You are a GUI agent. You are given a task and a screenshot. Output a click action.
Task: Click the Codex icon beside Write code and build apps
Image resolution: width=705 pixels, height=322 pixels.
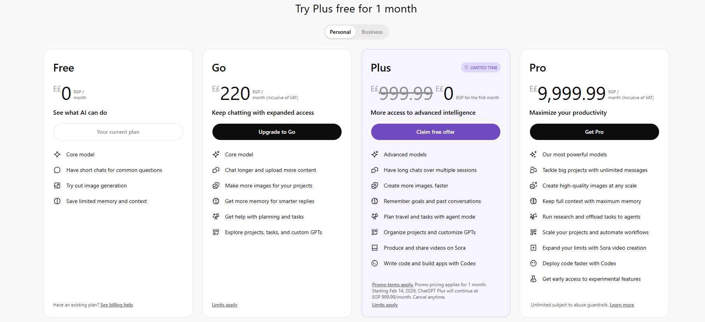coord(375,263)
